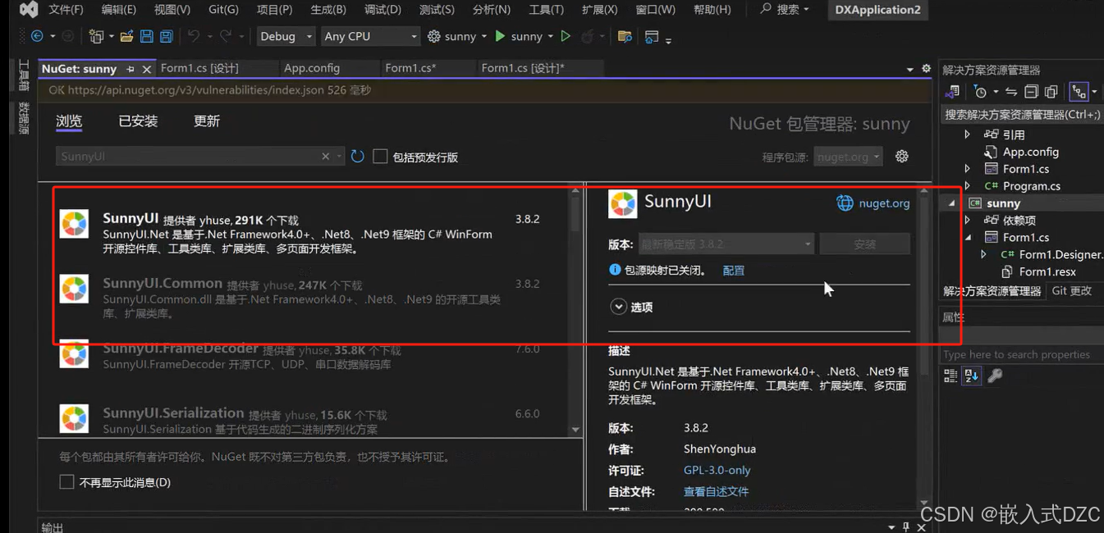Open NuGet package source settings gear

[x=902, y=156]
